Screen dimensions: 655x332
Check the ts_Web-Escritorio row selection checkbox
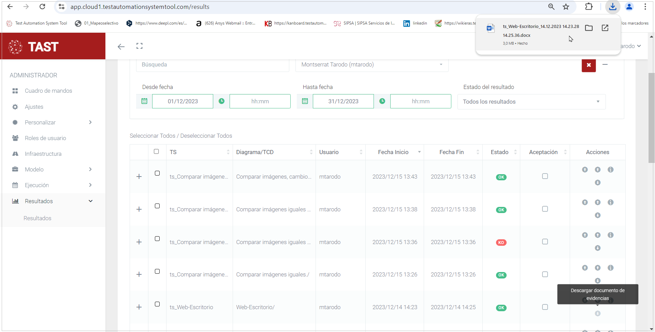coord(157,304)
